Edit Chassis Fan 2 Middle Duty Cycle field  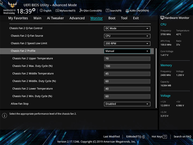pos(127,81)
